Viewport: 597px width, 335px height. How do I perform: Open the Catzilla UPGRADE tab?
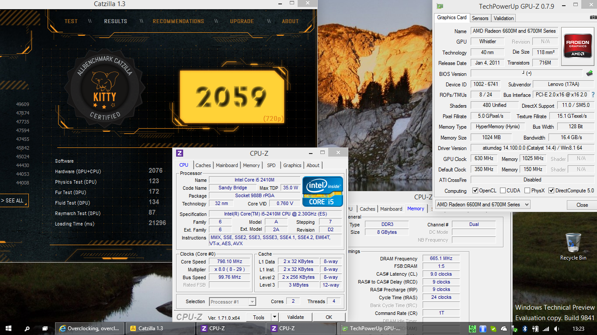[x=242, y=21]
